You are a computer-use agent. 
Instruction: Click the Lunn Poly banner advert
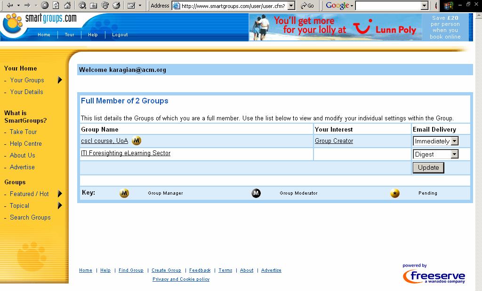pos(359,27)
